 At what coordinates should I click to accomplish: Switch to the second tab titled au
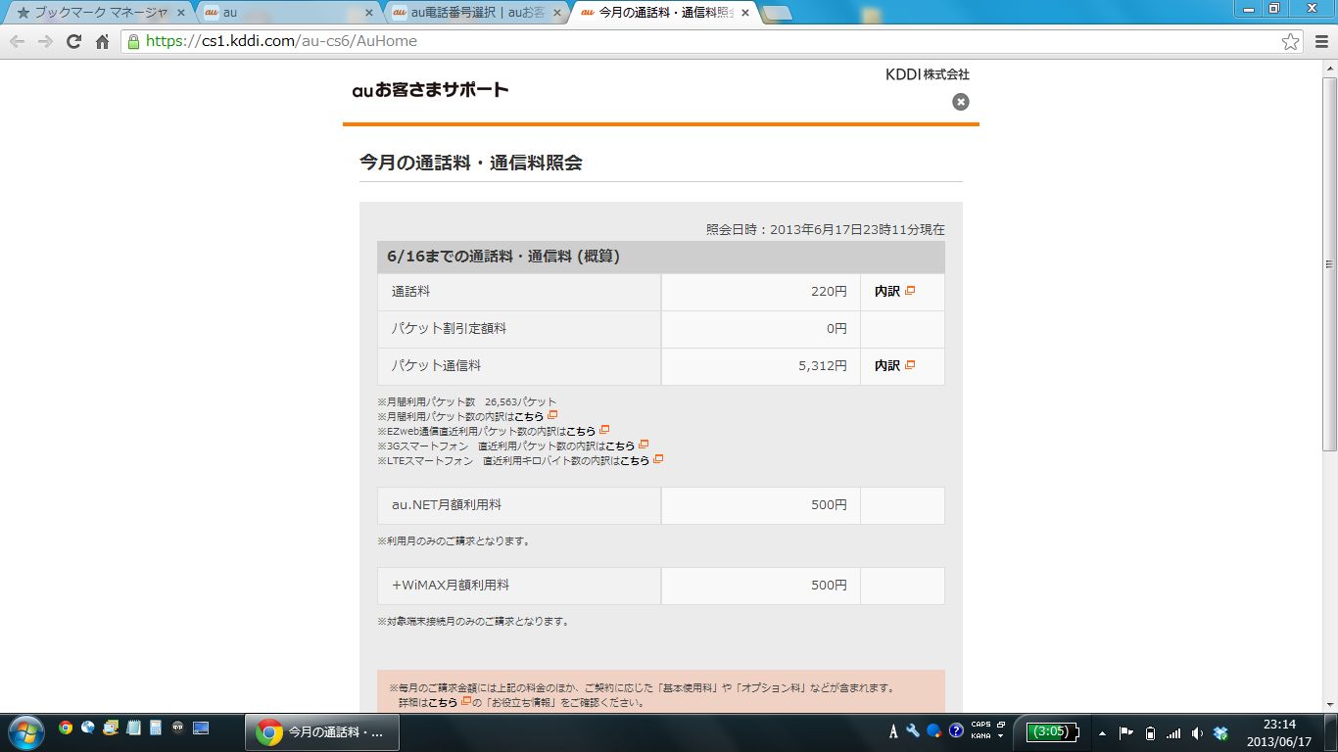[289, 14]
